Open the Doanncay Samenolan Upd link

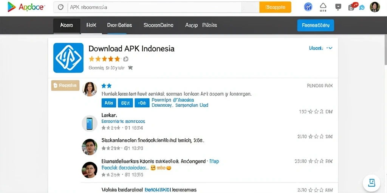[x=180, y=106]
